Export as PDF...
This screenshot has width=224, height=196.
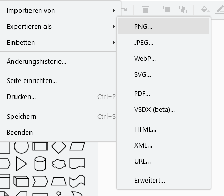[163, 94]
